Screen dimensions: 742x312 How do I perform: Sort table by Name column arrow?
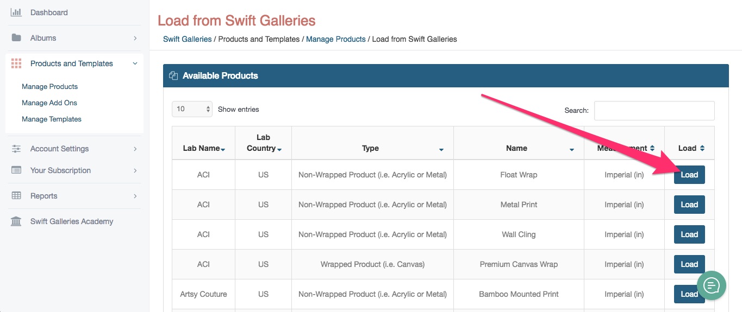click(x=572, y=150)
